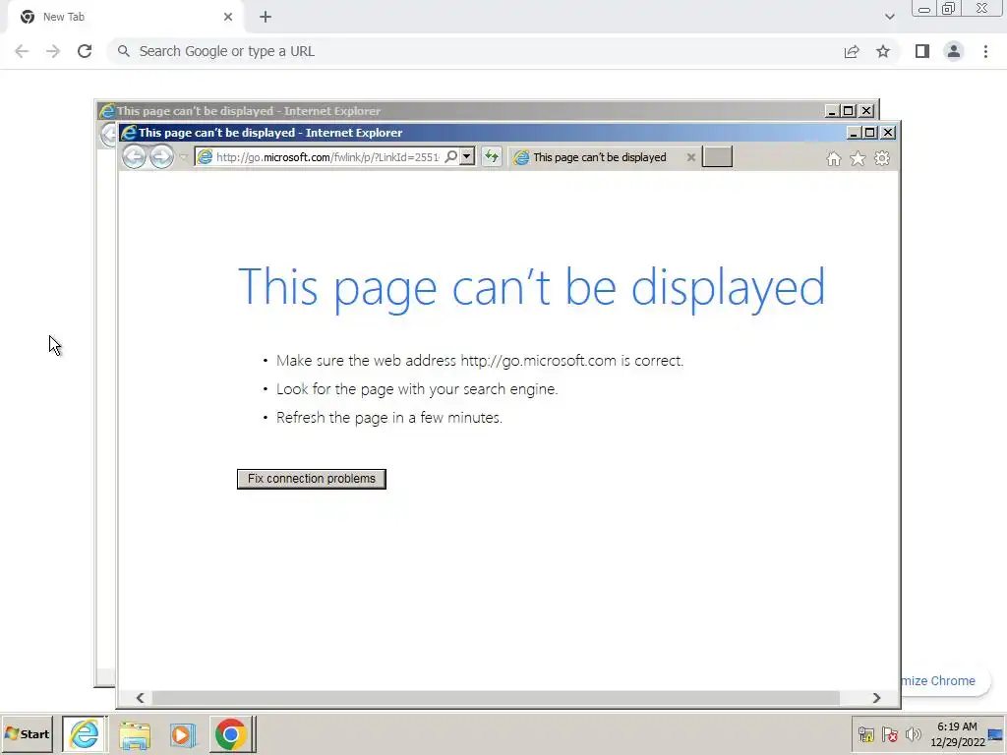Bookmark this tab with the Chrome star icon
Image resolution: width=1007 pixels, height=755 pixels.
click(x=883, y=51)
